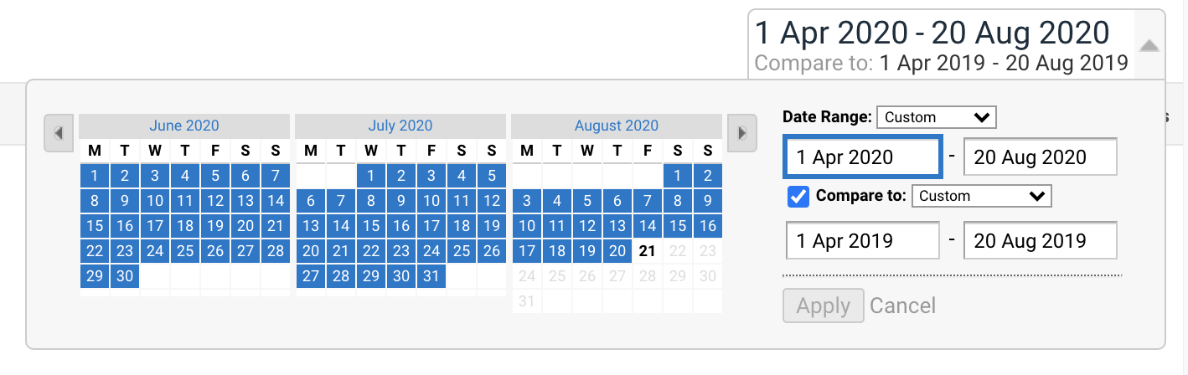Select August 1 in the calendar
The width and height of the screenshot is (1188, 375).
[677, 176]
